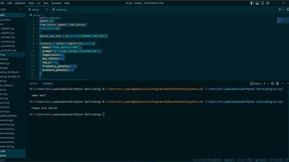Expand the Outline section header
This screenshot has width=289, height=162.
pyautogui.click(x=13, y=151)
